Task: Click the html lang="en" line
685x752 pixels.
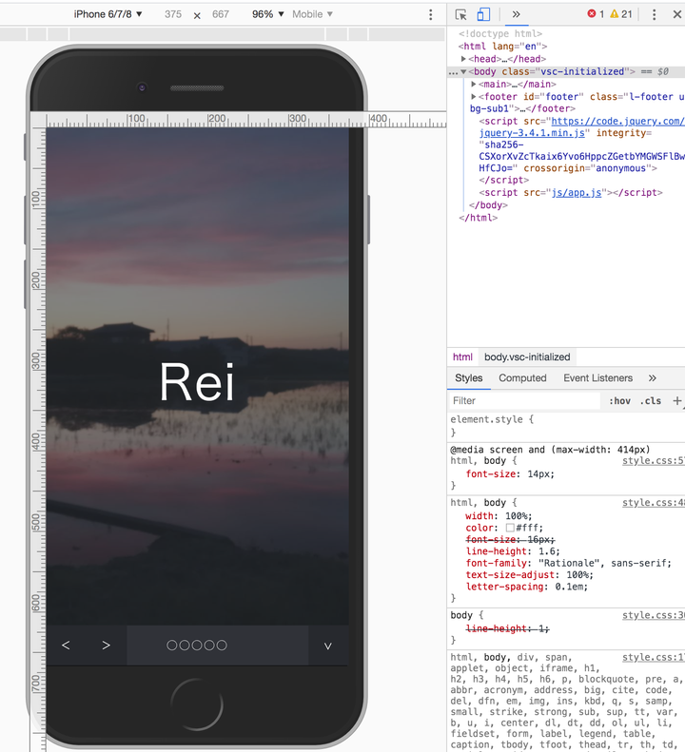Action: [x=502, y=47]
